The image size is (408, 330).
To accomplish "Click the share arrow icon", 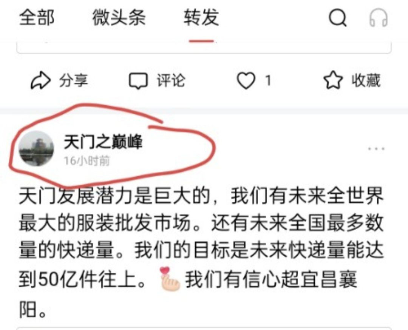I will tap(40, 81).
